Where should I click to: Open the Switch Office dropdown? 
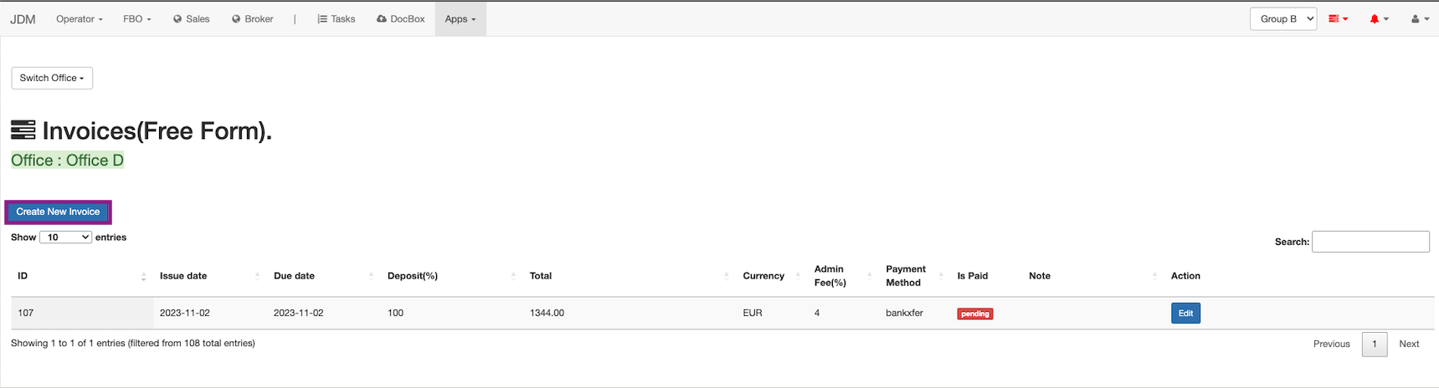52,78
